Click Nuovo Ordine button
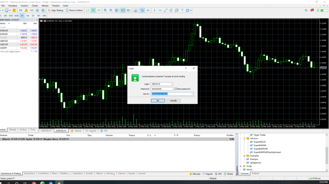 click(74, 10)
